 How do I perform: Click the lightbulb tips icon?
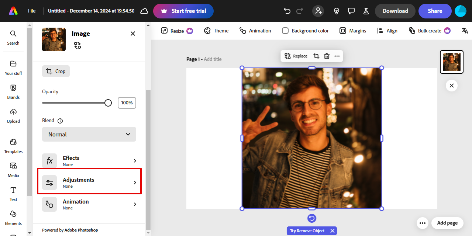tap(337, 11)
